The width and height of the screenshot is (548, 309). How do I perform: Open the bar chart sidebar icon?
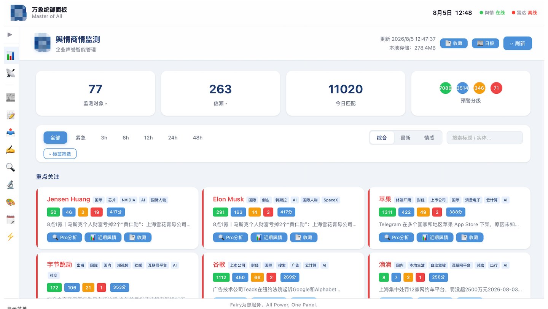coord(11,56)
